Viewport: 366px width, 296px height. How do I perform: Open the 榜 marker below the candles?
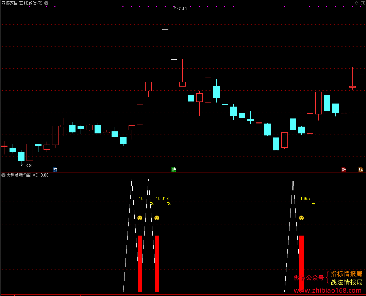tap(361, 169)
